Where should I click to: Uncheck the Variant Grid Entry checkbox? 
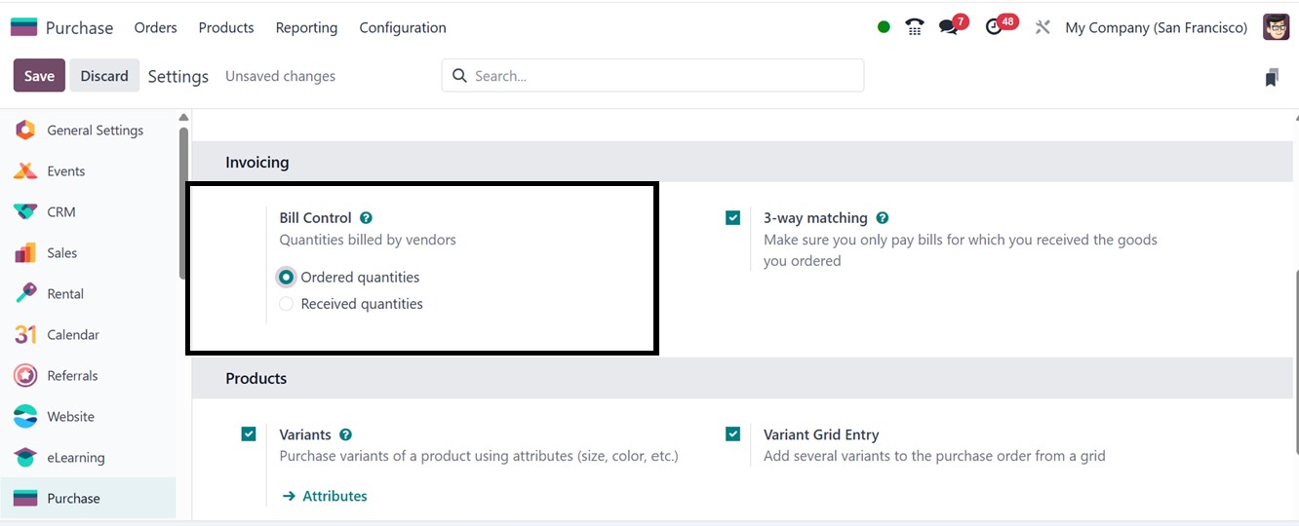732,434
